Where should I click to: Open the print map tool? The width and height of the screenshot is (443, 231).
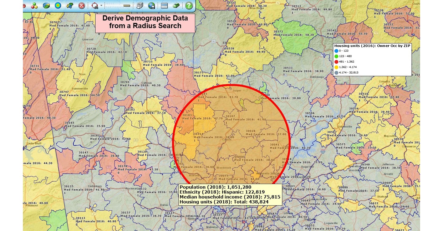pyautogui.click(x=139, y=5)
